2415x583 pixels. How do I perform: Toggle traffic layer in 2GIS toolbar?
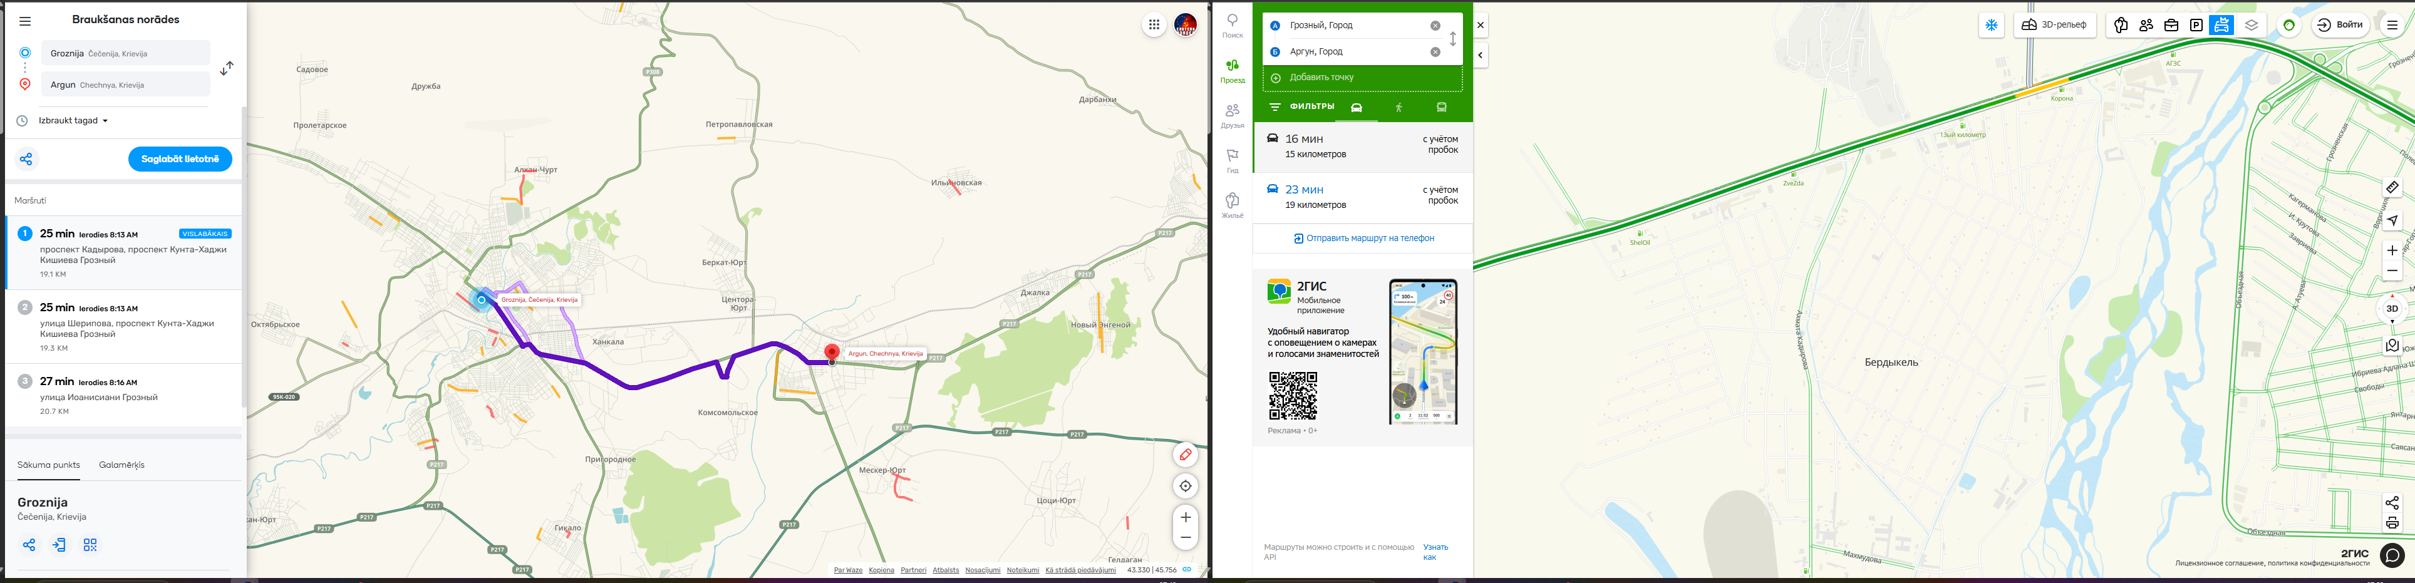click(2221, 25)
